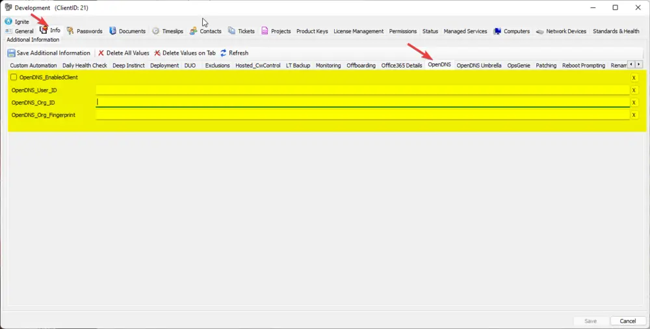Open the Reboot Prompting tab
Screen dimensions: 650x329
(x=584, y=66)
